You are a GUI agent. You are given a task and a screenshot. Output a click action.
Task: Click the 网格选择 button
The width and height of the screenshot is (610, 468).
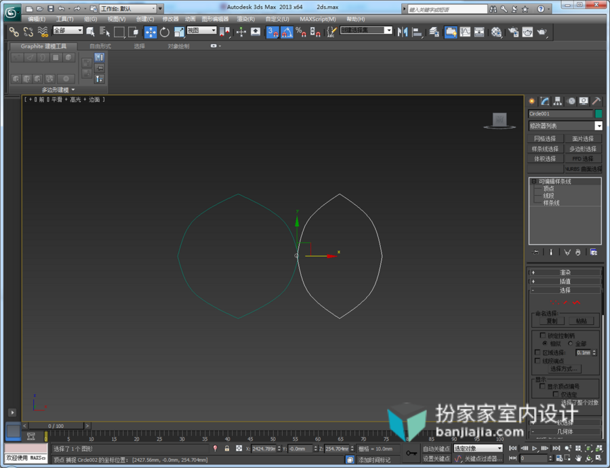545,139
